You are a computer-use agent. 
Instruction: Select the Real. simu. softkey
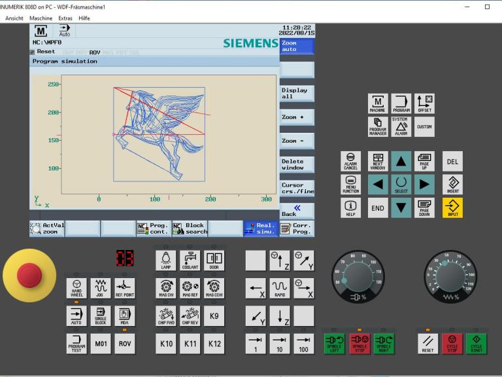click(261, 228)
